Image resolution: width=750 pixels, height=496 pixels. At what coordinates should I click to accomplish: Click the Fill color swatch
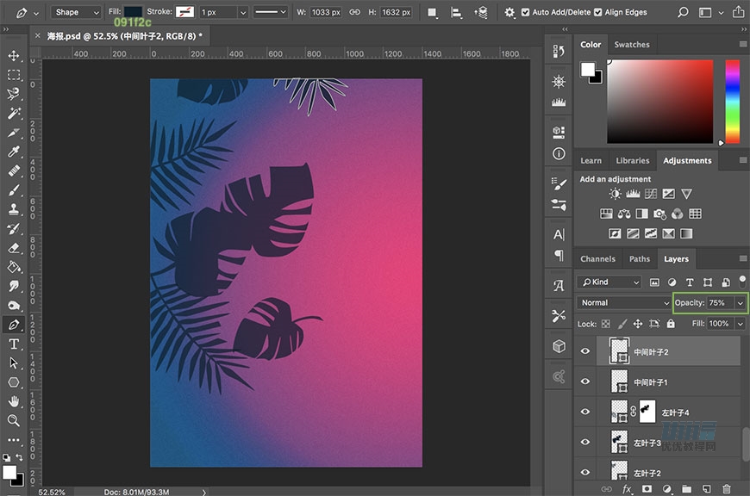[x=133, y=13]
